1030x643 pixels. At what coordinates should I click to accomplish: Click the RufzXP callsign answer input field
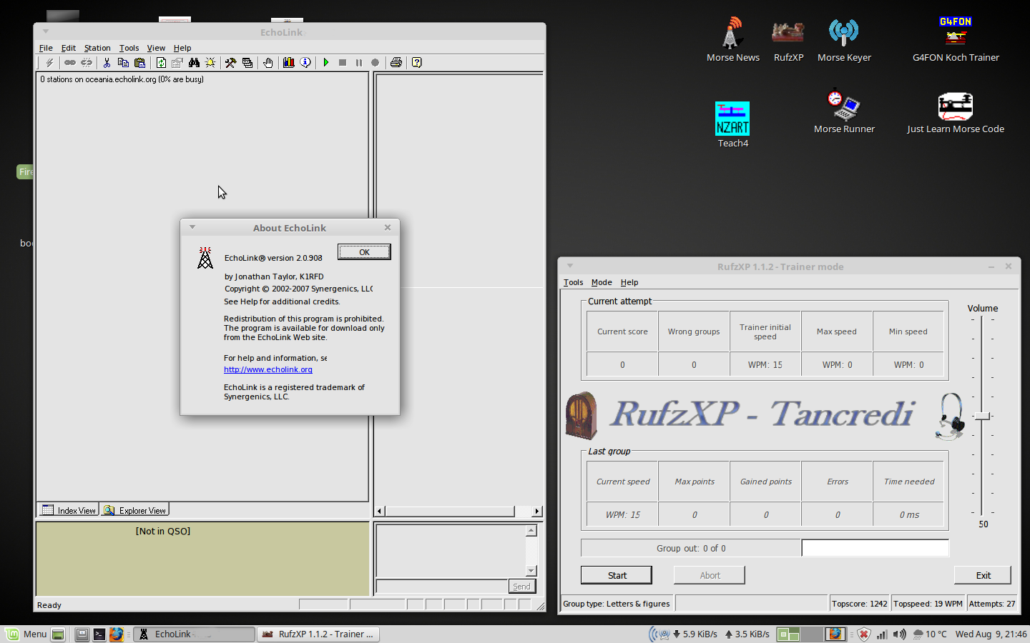click(x=875, y=548)
